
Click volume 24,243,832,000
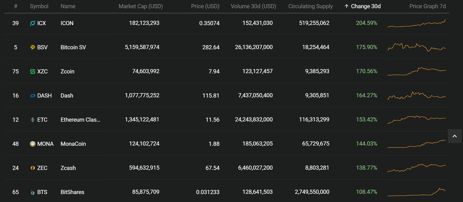point(253,120)
